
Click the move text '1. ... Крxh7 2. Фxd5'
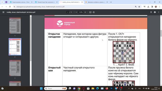point(124,65)
